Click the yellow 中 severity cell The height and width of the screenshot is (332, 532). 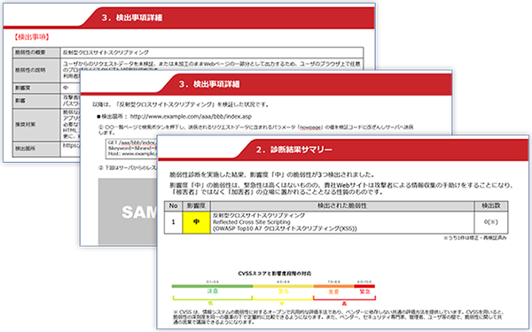pos(196,222)
